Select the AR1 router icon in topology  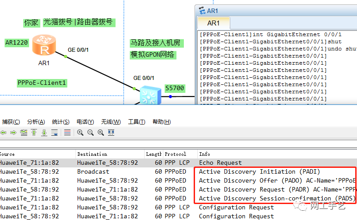(x=44, y=46)
